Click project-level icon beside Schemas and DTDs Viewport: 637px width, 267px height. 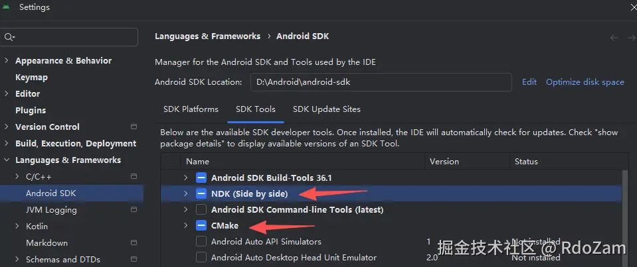pyautogui.click(x=134, y=259)
